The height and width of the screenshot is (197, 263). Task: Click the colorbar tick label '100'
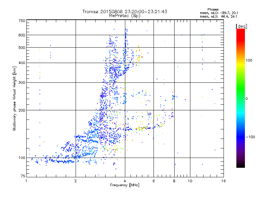tap(249, 60)
